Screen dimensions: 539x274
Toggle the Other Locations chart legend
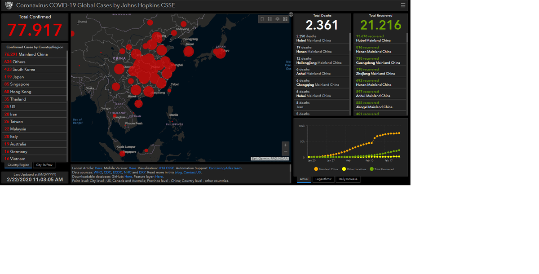[355, 169]
